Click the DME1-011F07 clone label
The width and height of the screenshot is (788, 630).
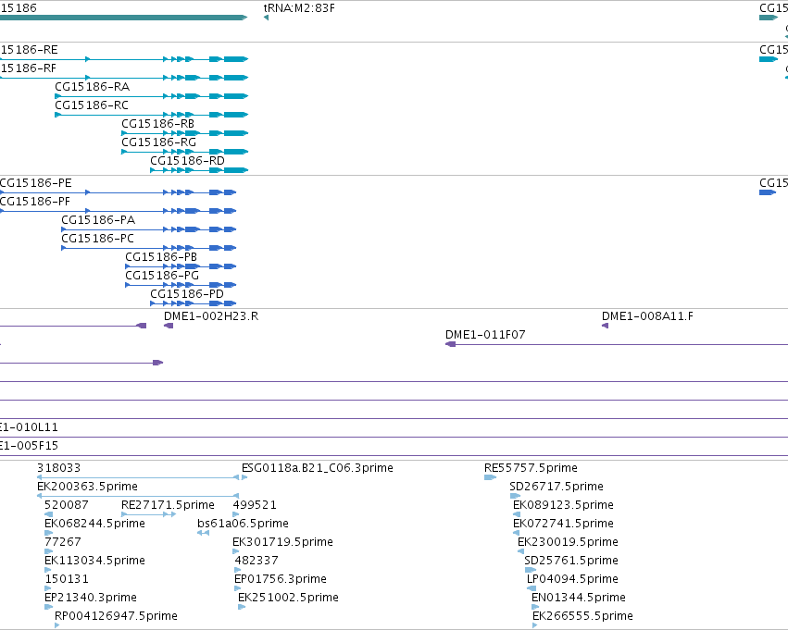485,335
